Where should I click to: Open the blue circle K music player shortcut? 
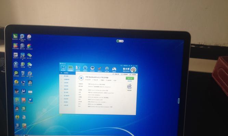pyautogui.click(x=16, y=64)
